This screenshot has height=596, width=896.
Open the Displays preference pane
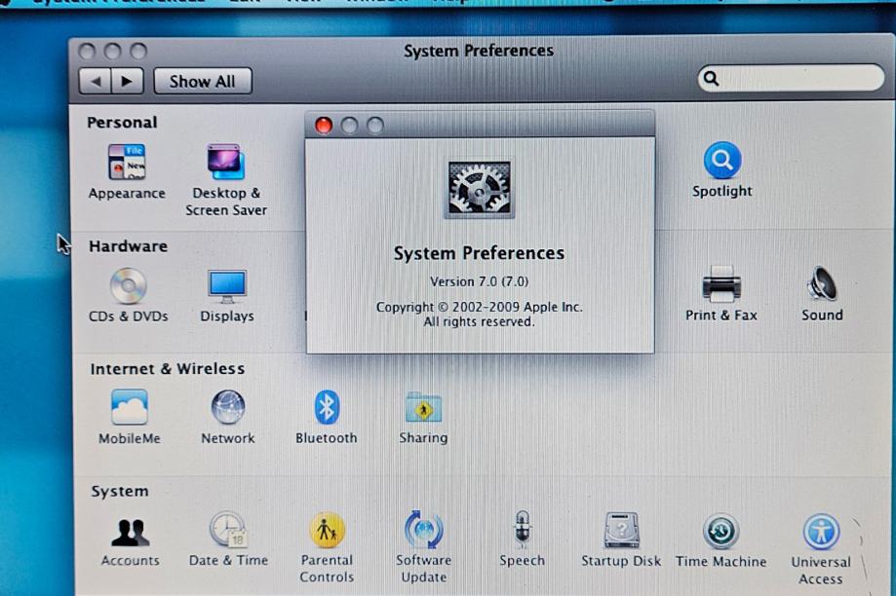pyautogui.click(x=227, y=295)
